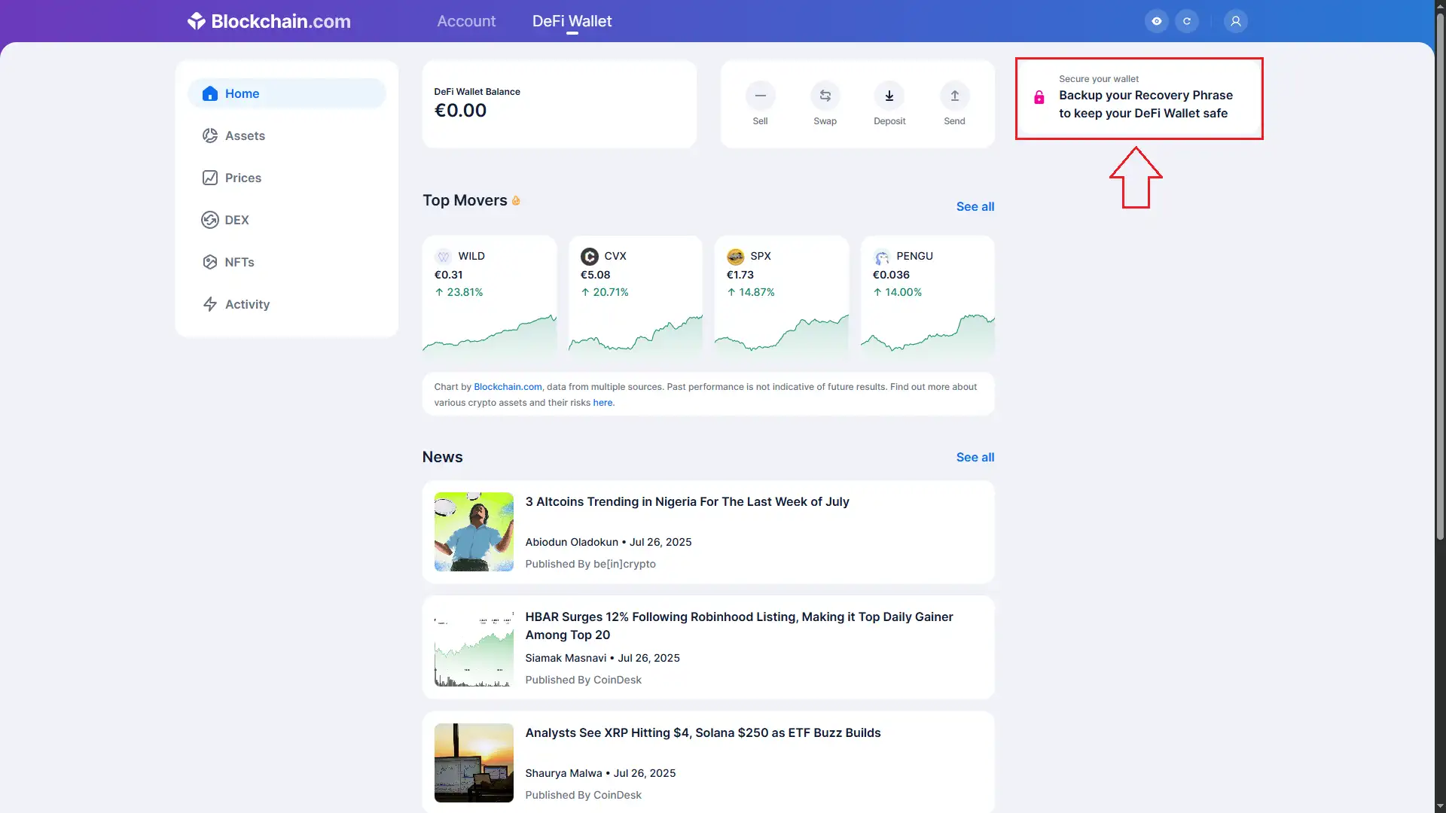This screenshot has width=1446, height=813.
Task: Click the SPX 14.87% gain value
Action: point(751,292)
